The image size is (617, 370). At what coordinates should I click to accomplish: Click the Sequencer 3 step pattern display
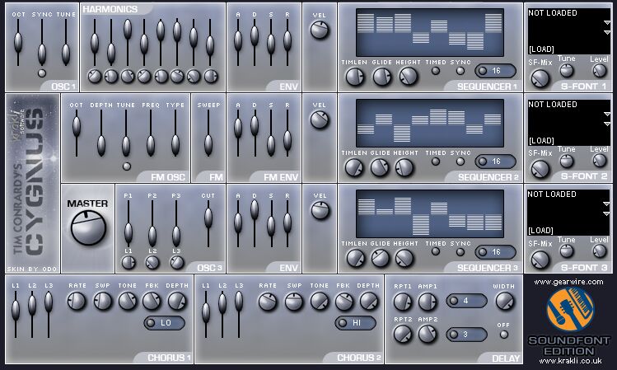[x=430, y=213]
